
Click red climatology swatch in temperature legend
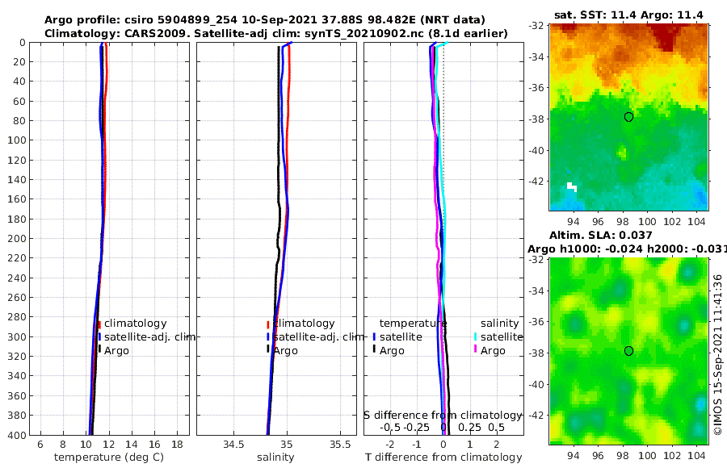99,324
